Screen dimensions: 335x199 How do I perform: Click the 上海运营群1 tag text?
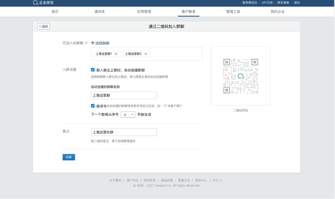tap(103, 54)
